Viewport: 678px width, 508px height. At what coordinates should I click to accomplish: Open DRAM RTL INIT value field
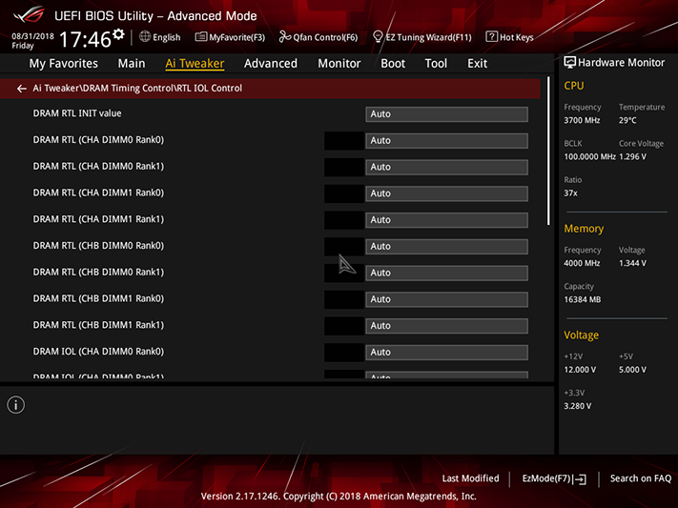point(446,114)
